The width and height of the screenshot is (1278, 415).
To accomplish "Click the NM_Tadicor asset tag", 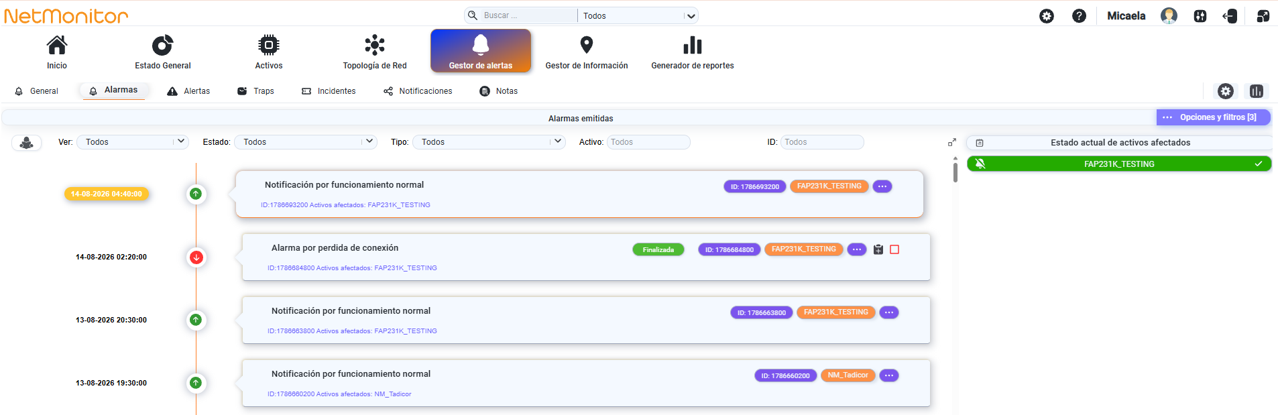I will (x=848, y=375).
